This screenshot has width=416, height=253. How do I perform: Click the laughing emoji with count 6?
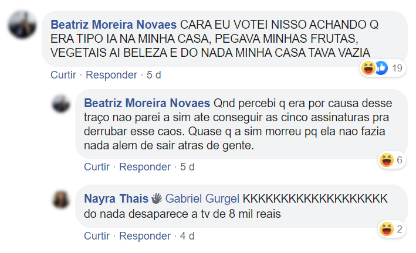coord(387,160)
